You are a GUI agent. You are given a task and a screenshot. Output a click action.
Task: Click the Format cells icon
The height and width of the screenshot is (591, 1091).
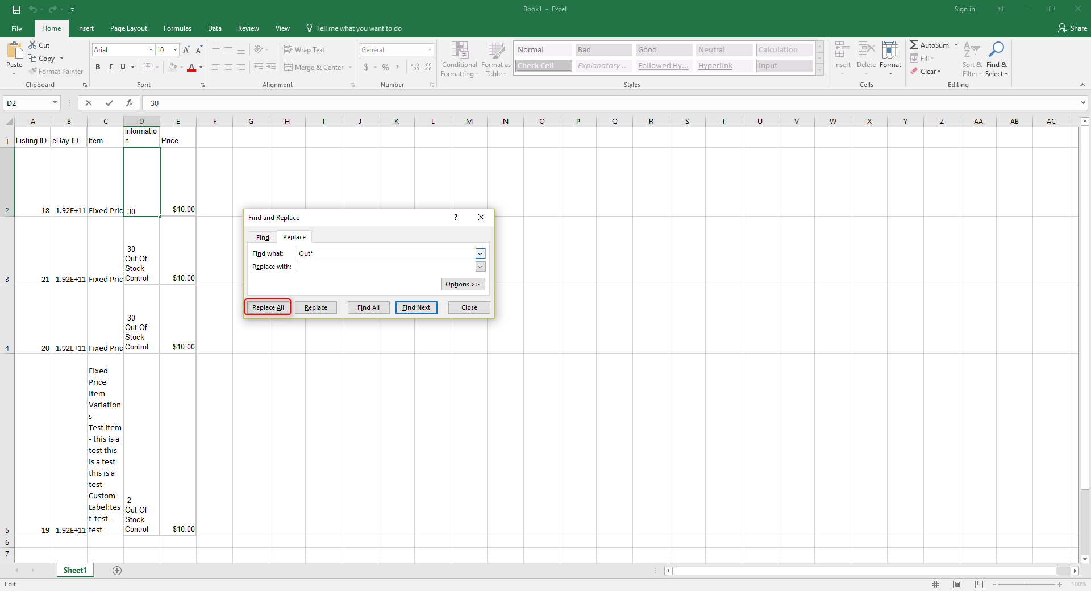[x=890, y=50]
